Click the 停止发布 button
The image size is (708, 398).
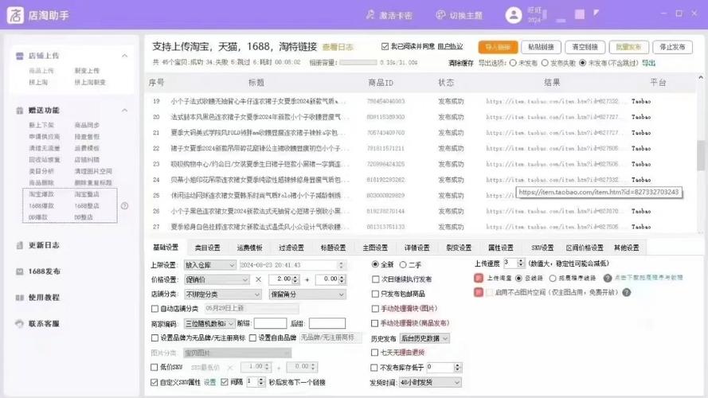point(672,47)
